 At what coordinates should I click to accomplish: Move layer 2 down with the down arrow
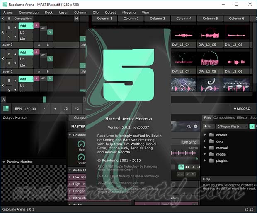pos(15,63)
